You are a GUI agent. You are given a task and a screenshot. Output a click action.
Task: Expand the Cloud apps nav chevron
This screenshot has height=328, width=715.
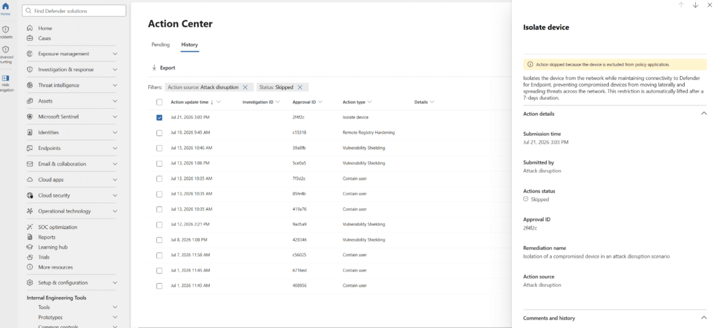point(115,180)
